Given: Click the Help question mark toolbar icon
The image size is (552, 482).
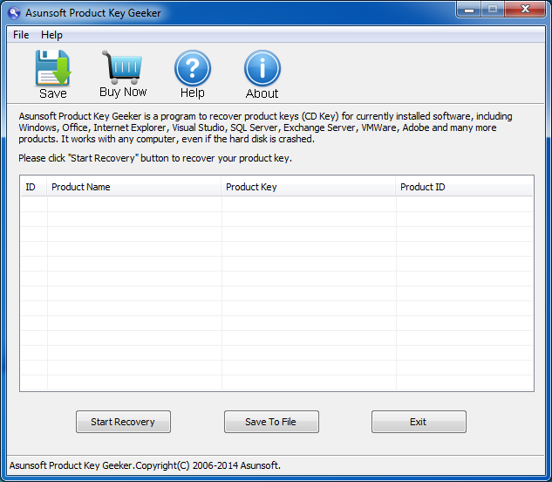Looking at the screenshot, I should click(x=193, y=68).
